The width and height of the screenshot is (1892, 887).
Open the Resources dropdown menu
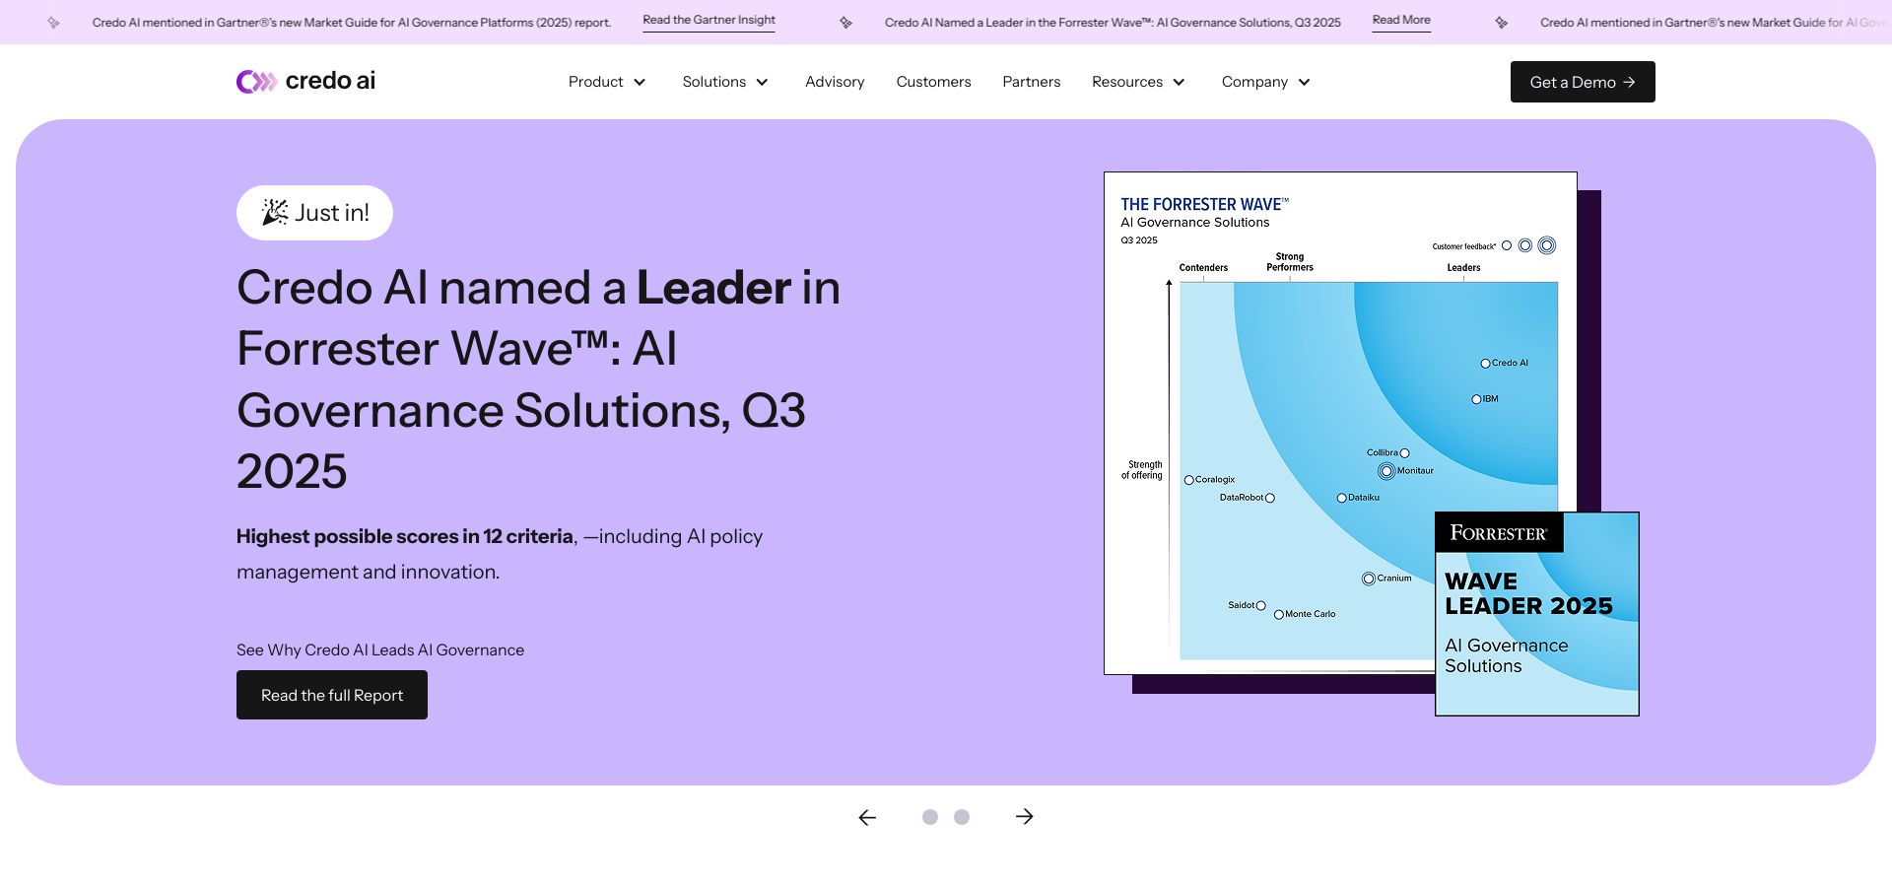coord(1138,82)
